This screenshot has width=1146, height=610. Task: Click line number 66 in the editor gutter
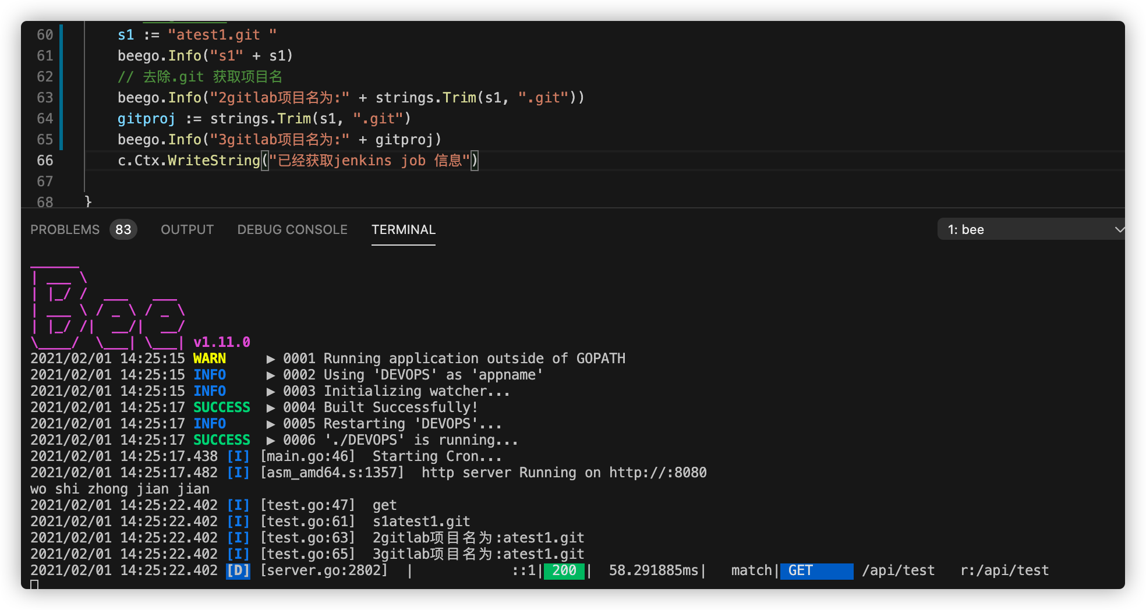click(45, 161)
